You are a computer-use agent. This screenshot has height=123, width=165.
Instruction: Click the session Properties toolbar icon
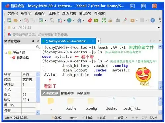pos(41,20)
